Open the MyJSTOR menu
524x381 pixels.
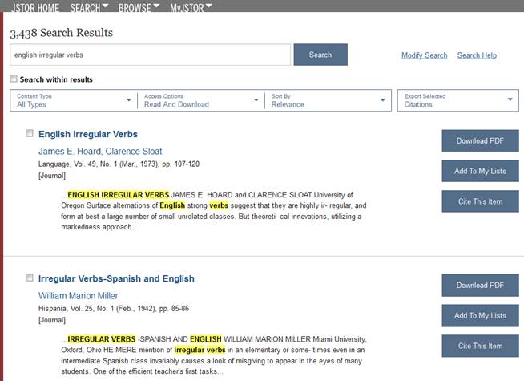pyautogui.click(x=191, y=7)
